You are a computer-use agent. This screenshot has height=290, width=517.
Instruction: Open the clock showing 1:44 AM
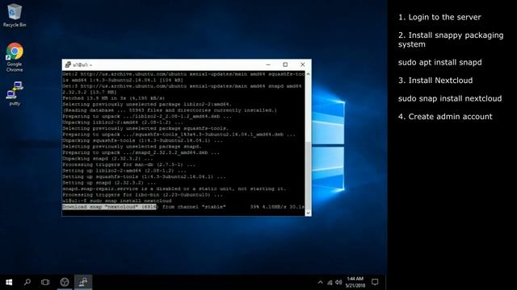click(355, 282)
